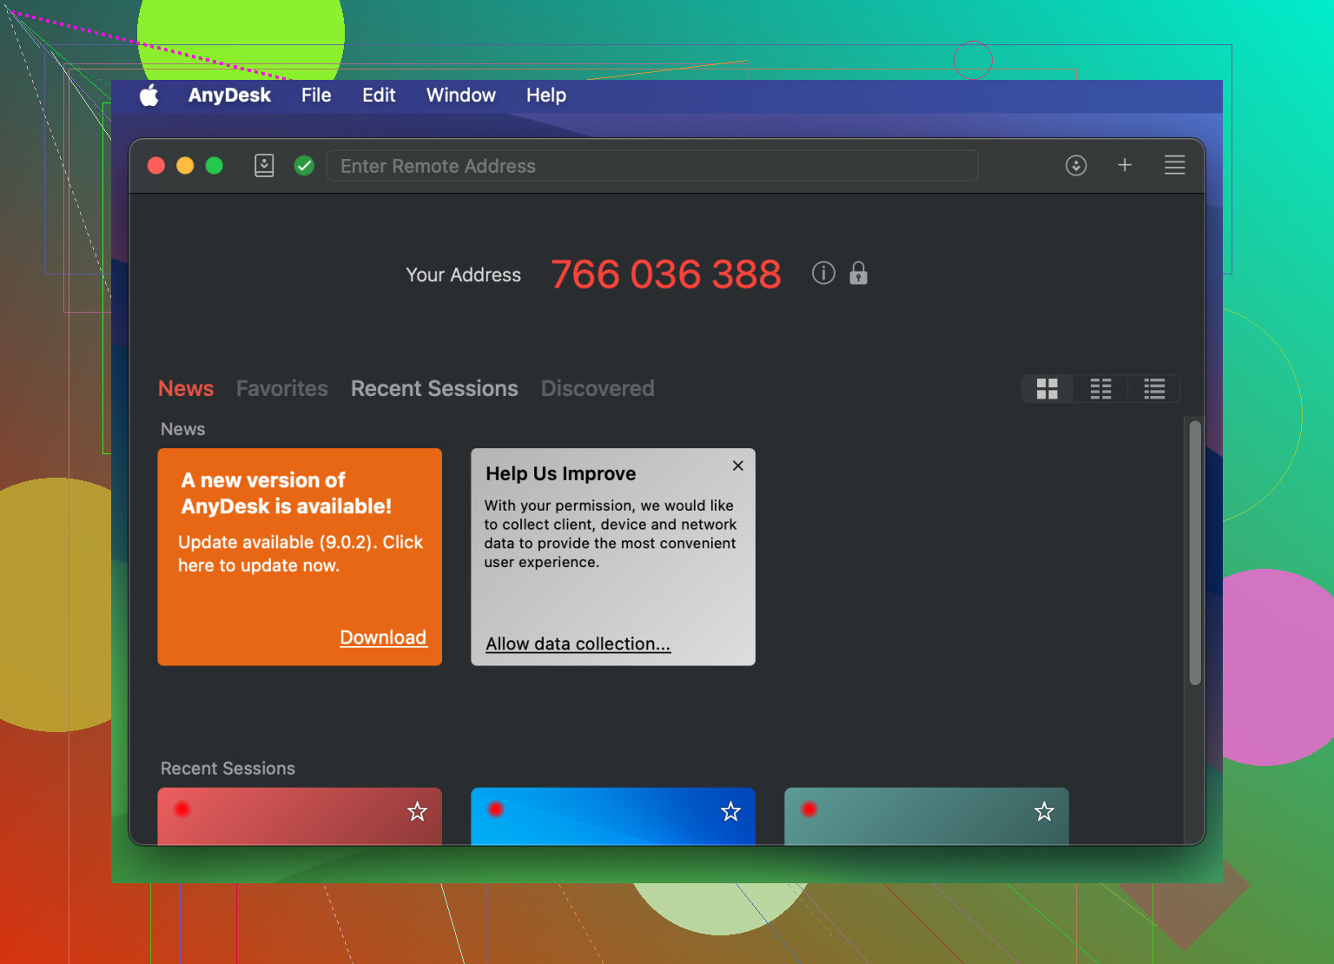Add a new tab with plus icon

[x=1125, y=165]
